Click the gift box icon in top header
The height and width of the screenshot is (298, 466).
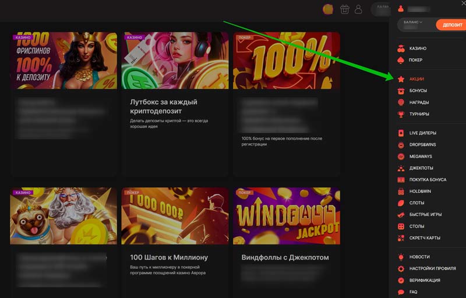point(345,9)
